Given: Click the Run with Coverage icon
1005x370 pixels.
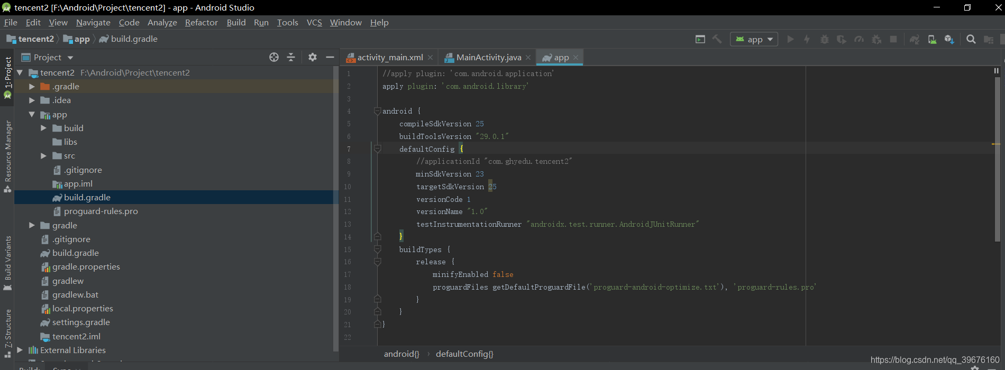Looking at the screenshot, I should [x=842, y=39].
